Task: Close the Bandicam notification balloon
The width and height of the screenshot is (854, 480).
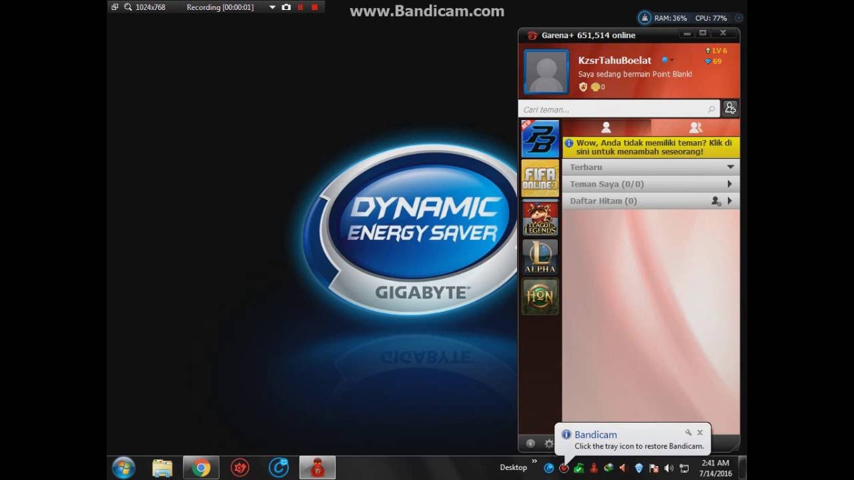Action: pos(700,433)
